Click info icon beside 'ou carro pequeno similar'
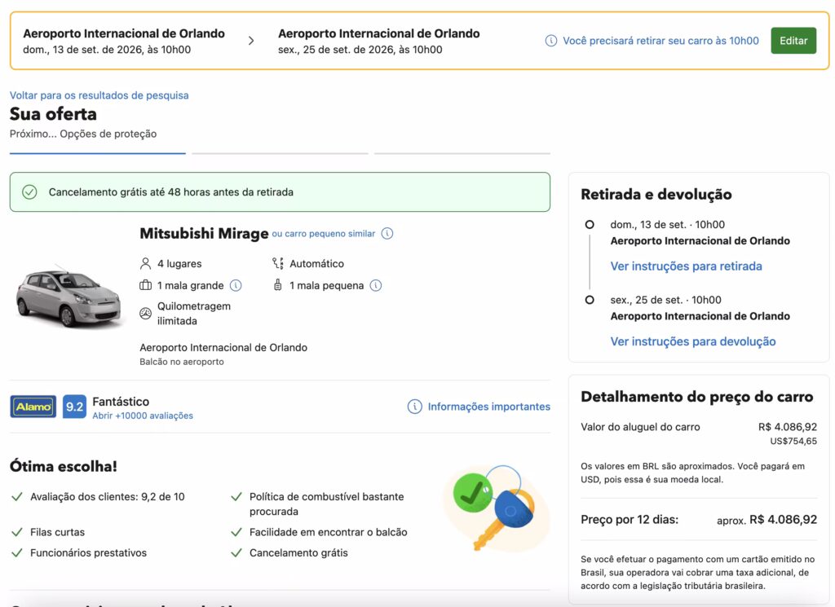835x607 pixels. pyautogui.click(x=387, y=234)
